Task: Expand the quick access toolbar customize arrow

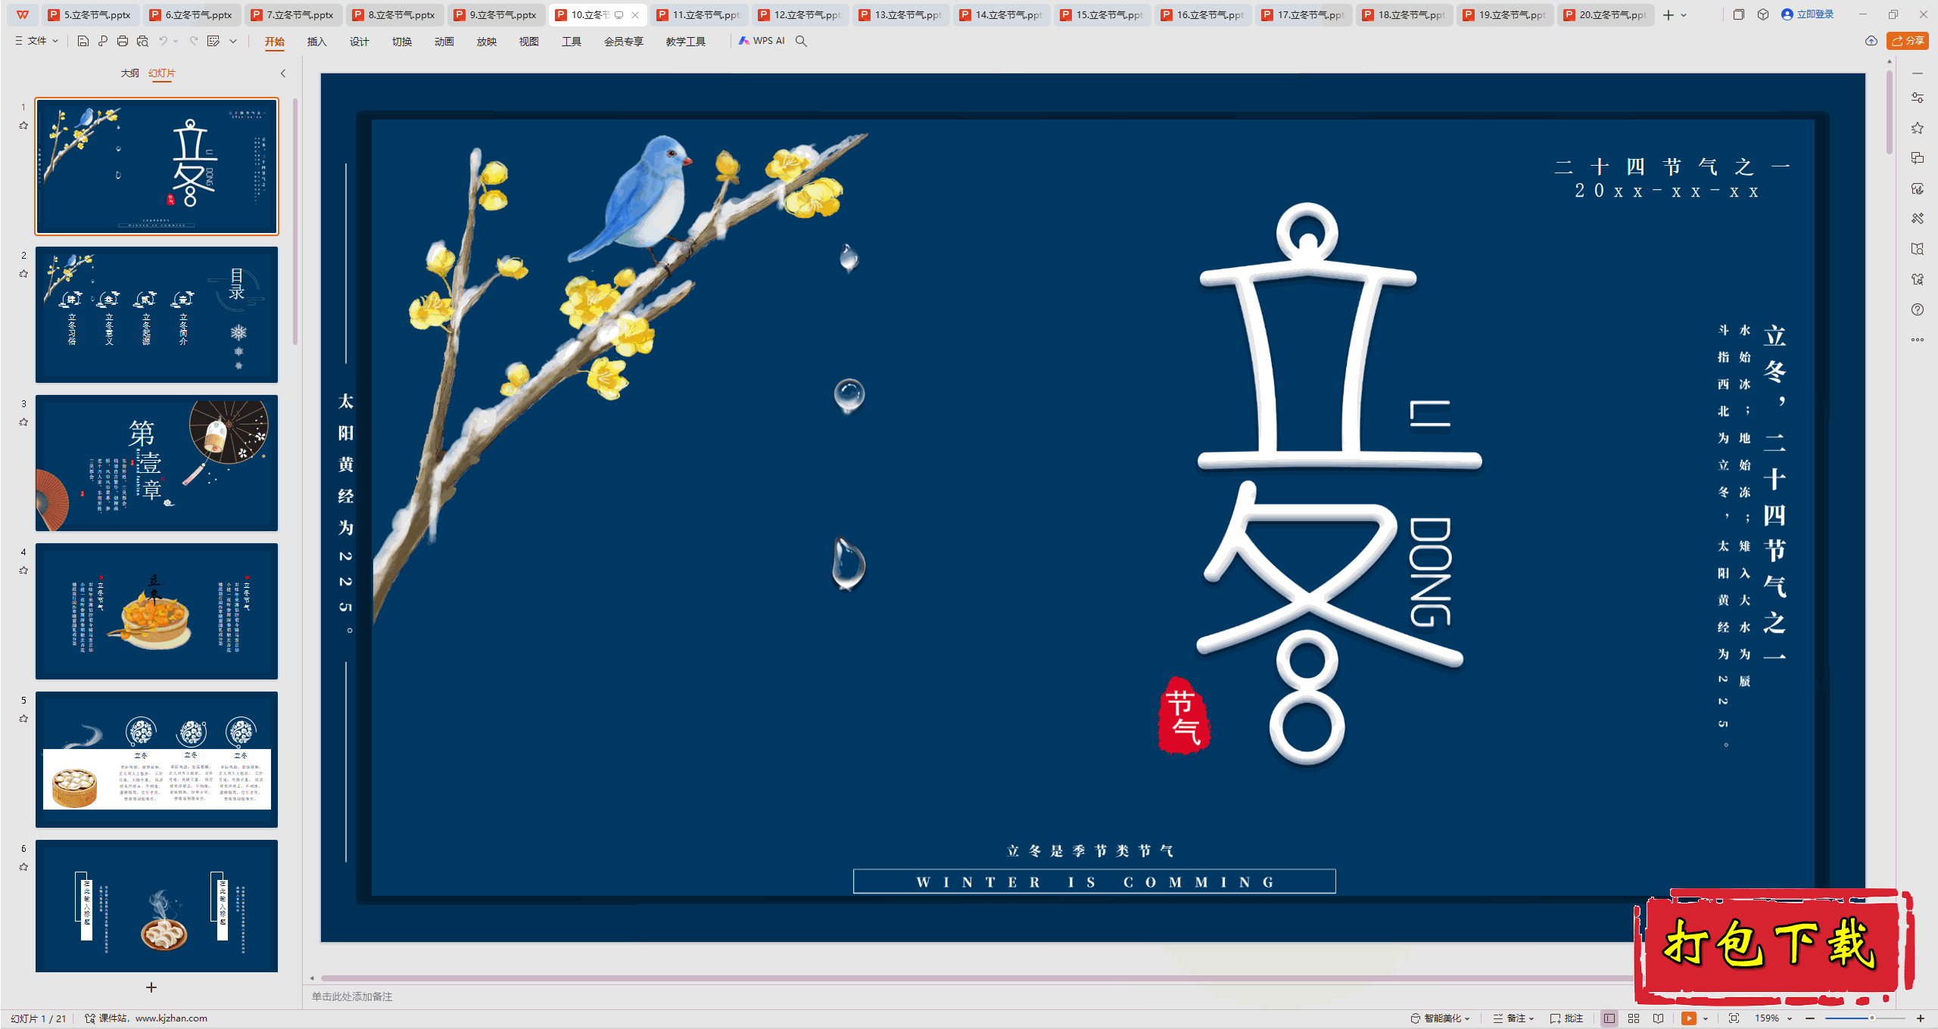Action: coord(233,41)
